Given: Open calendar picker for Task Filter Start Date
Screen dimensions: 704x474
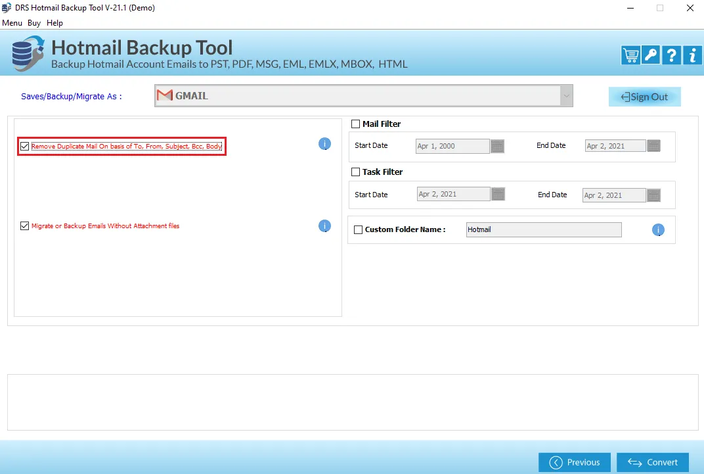Looking at the screenshot, I should pyautogui.click(x=498, y=194).
